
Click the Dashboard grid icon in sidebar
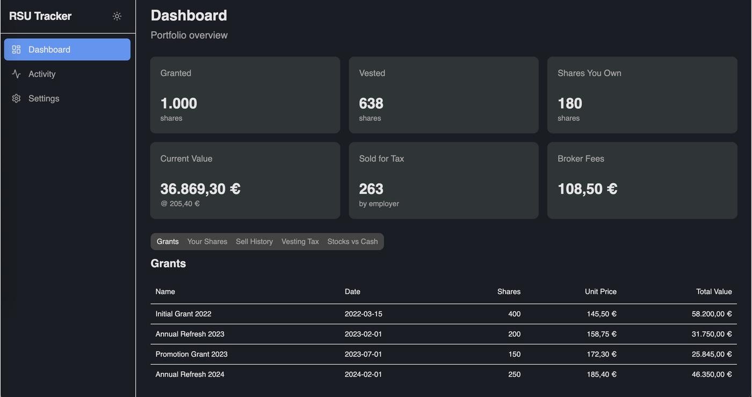tap(16, 49)
